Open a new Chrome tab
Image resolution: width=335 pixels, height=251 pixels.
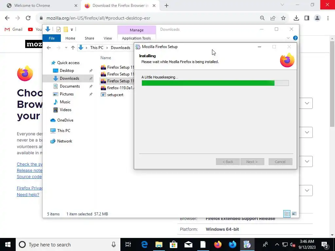click(x=167, y=6)
